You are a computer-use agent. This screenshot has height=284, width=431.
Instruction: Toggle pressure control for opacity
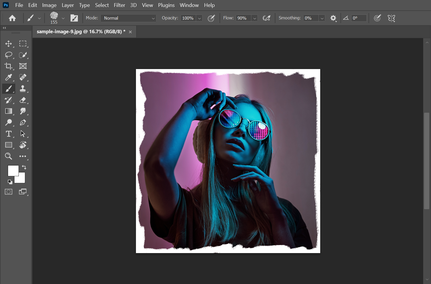click(x=211, y=18)
